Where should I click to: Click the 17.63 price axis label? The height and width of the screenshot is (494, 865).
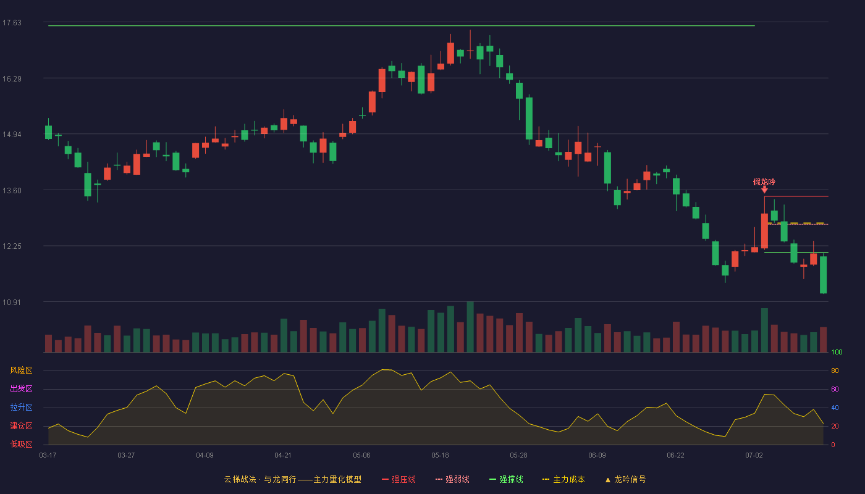click(12, 23)
